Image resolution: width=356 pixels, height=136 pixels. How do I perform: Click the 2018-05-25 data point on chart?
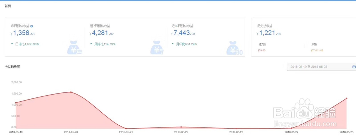346,98
